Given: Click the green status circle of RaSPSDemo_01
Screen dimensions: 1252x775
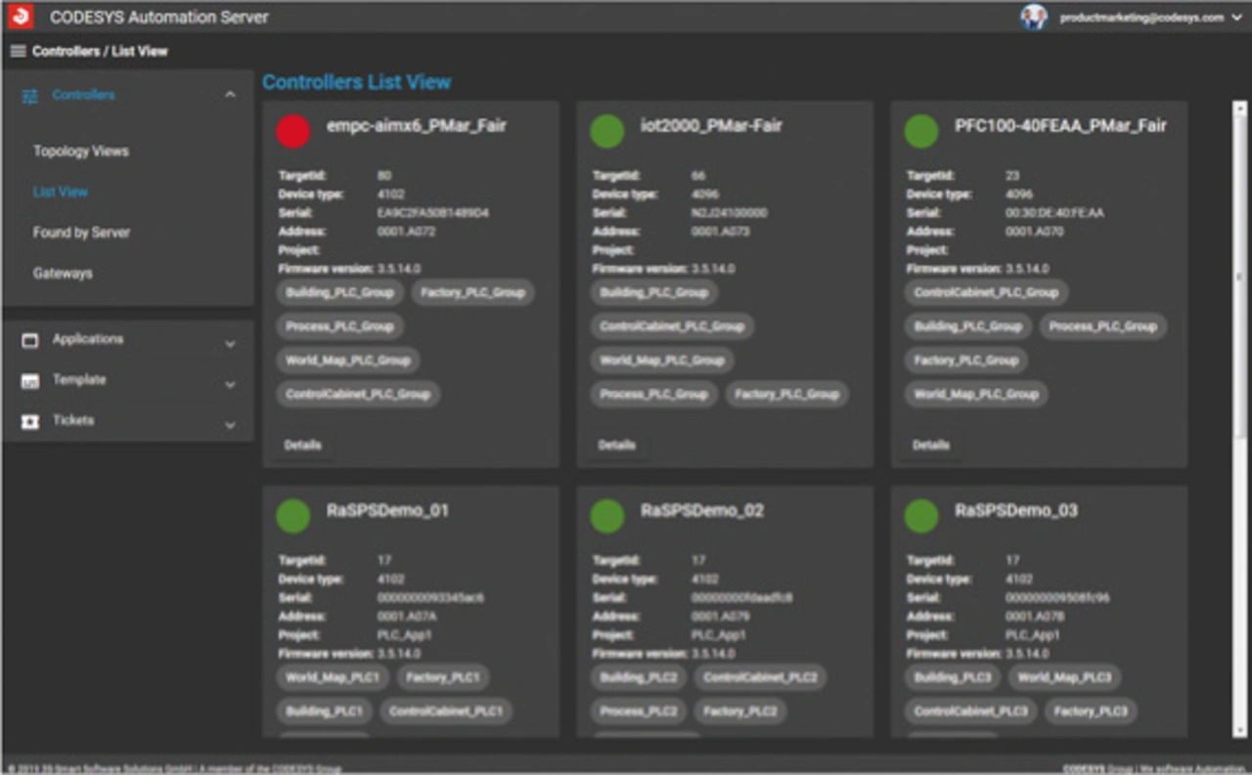Looking at the screenshot, I should pyautogui.click(x=293, y=516).
